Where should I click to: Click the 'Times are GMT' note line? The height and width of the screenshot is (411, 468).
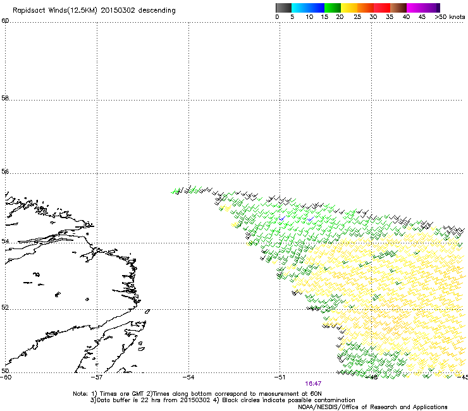pyautogui.click(x=197, y=394)
